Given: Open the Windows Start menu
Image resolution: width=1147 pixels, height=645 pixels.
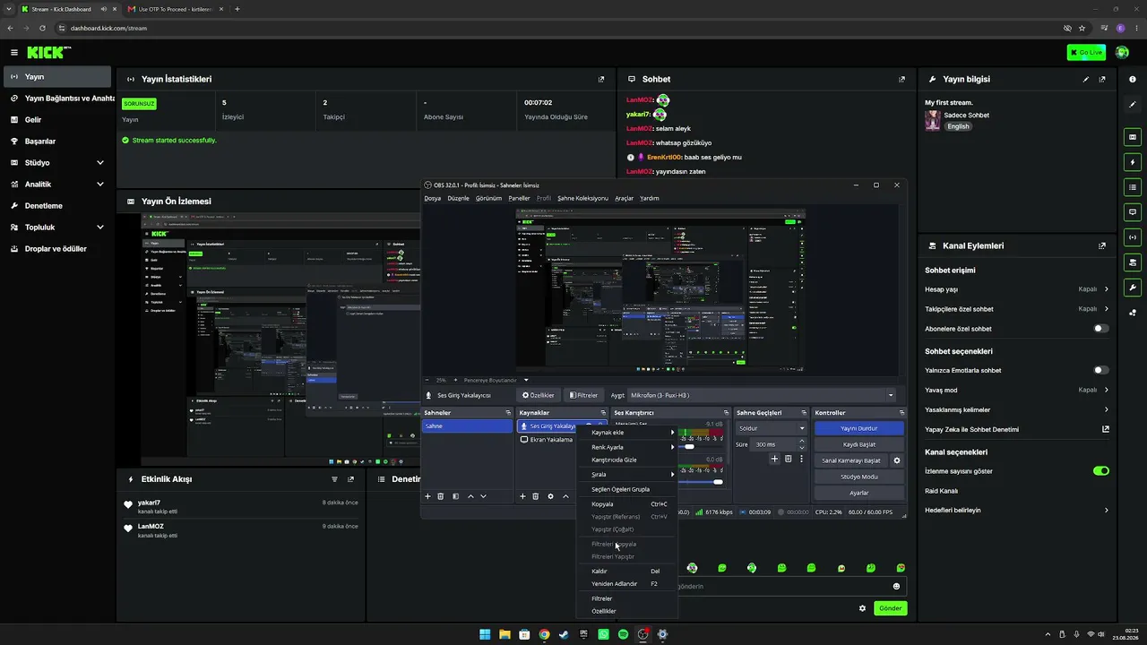Looking at the screenshot, I should coord(485,634).
